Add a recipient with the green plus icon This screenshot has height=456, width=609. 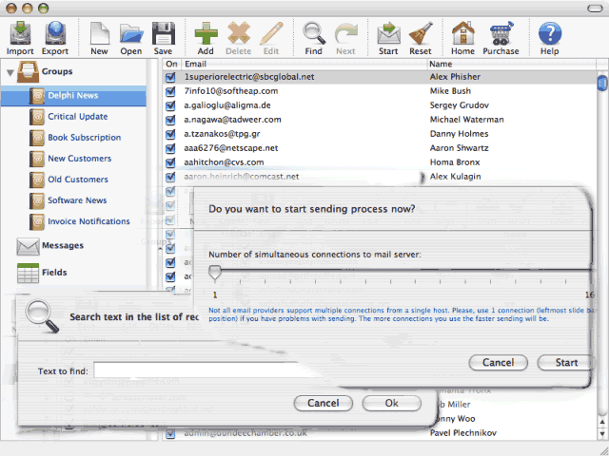[x=206, y=36]
